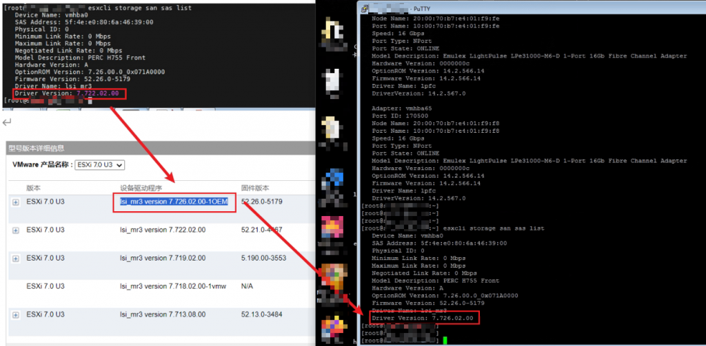The width and height of the screenshot is (706, 346).
Task: Click Model Description PERC H755 Front in left terminal
Action: [80, 58]
